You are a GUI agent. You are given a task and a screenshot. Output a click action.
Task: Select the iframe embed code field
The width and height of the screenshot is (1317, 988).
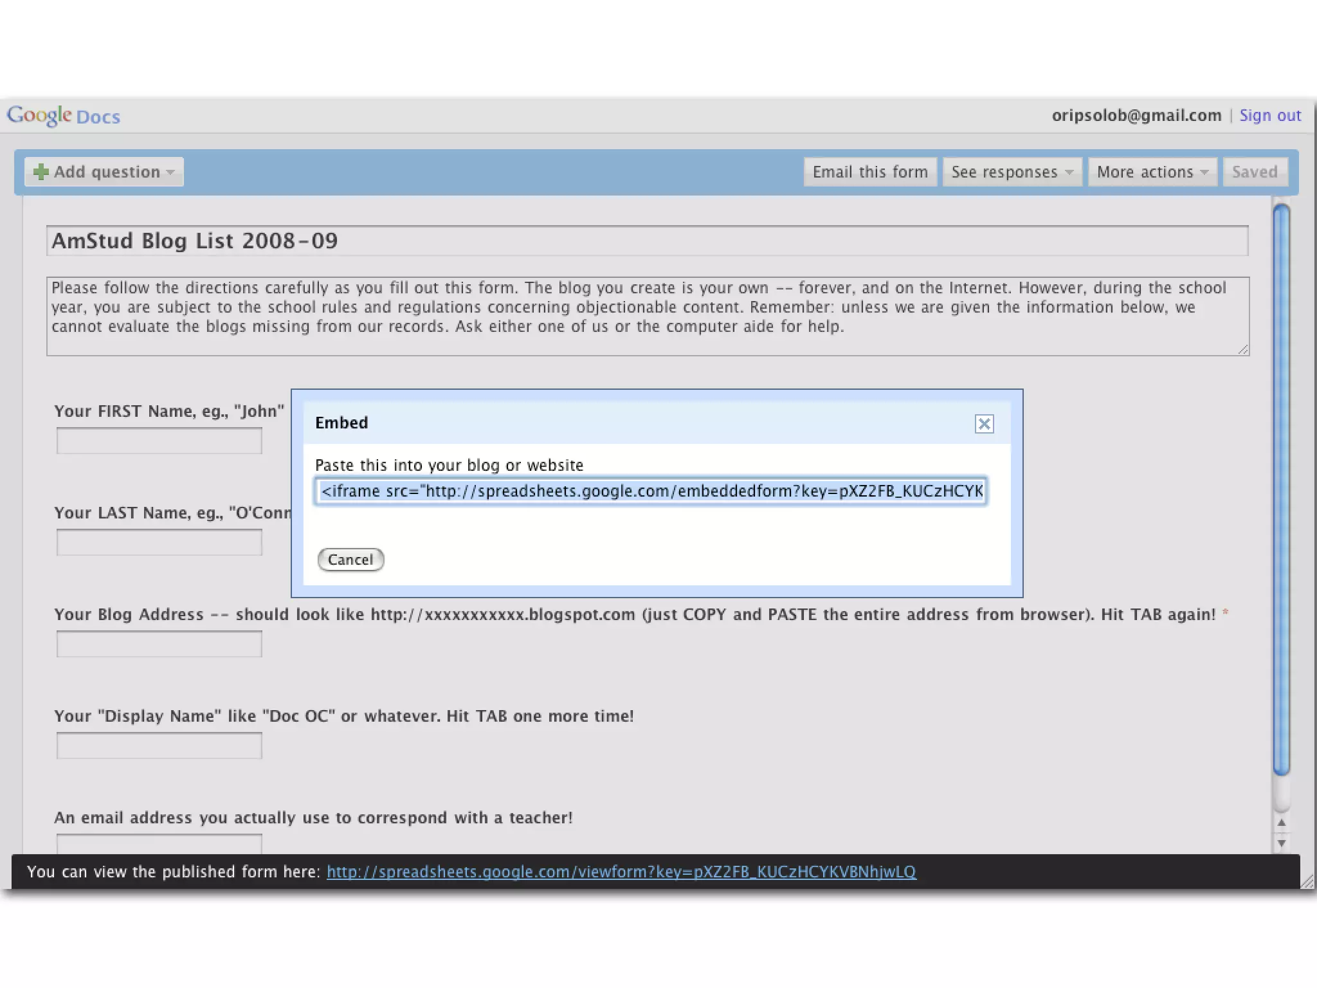650,491
